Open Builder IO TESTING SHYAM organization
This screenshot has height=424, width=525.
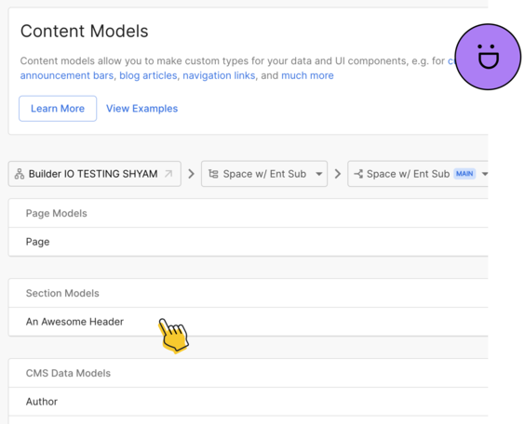tap(95, 174)
